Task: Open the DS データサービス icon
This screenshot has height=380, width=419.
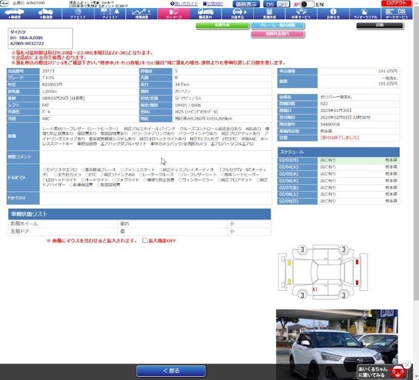Action: 397,14
